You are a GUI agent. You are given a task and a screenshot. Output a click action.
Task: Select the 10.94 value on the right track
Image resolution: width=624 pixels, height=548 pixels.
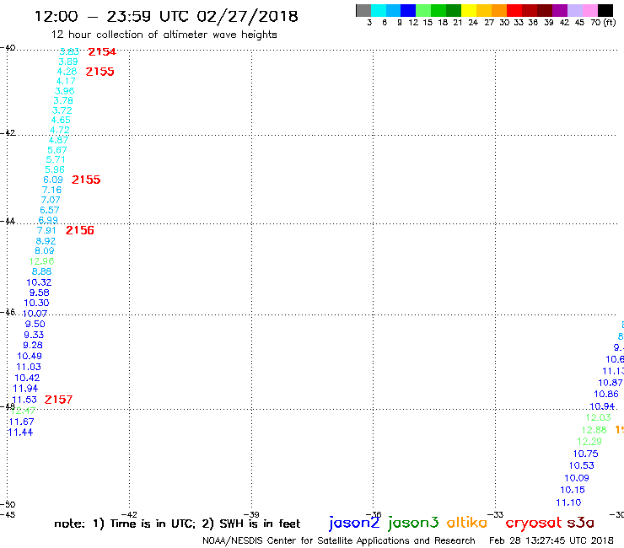click(602, 406)
